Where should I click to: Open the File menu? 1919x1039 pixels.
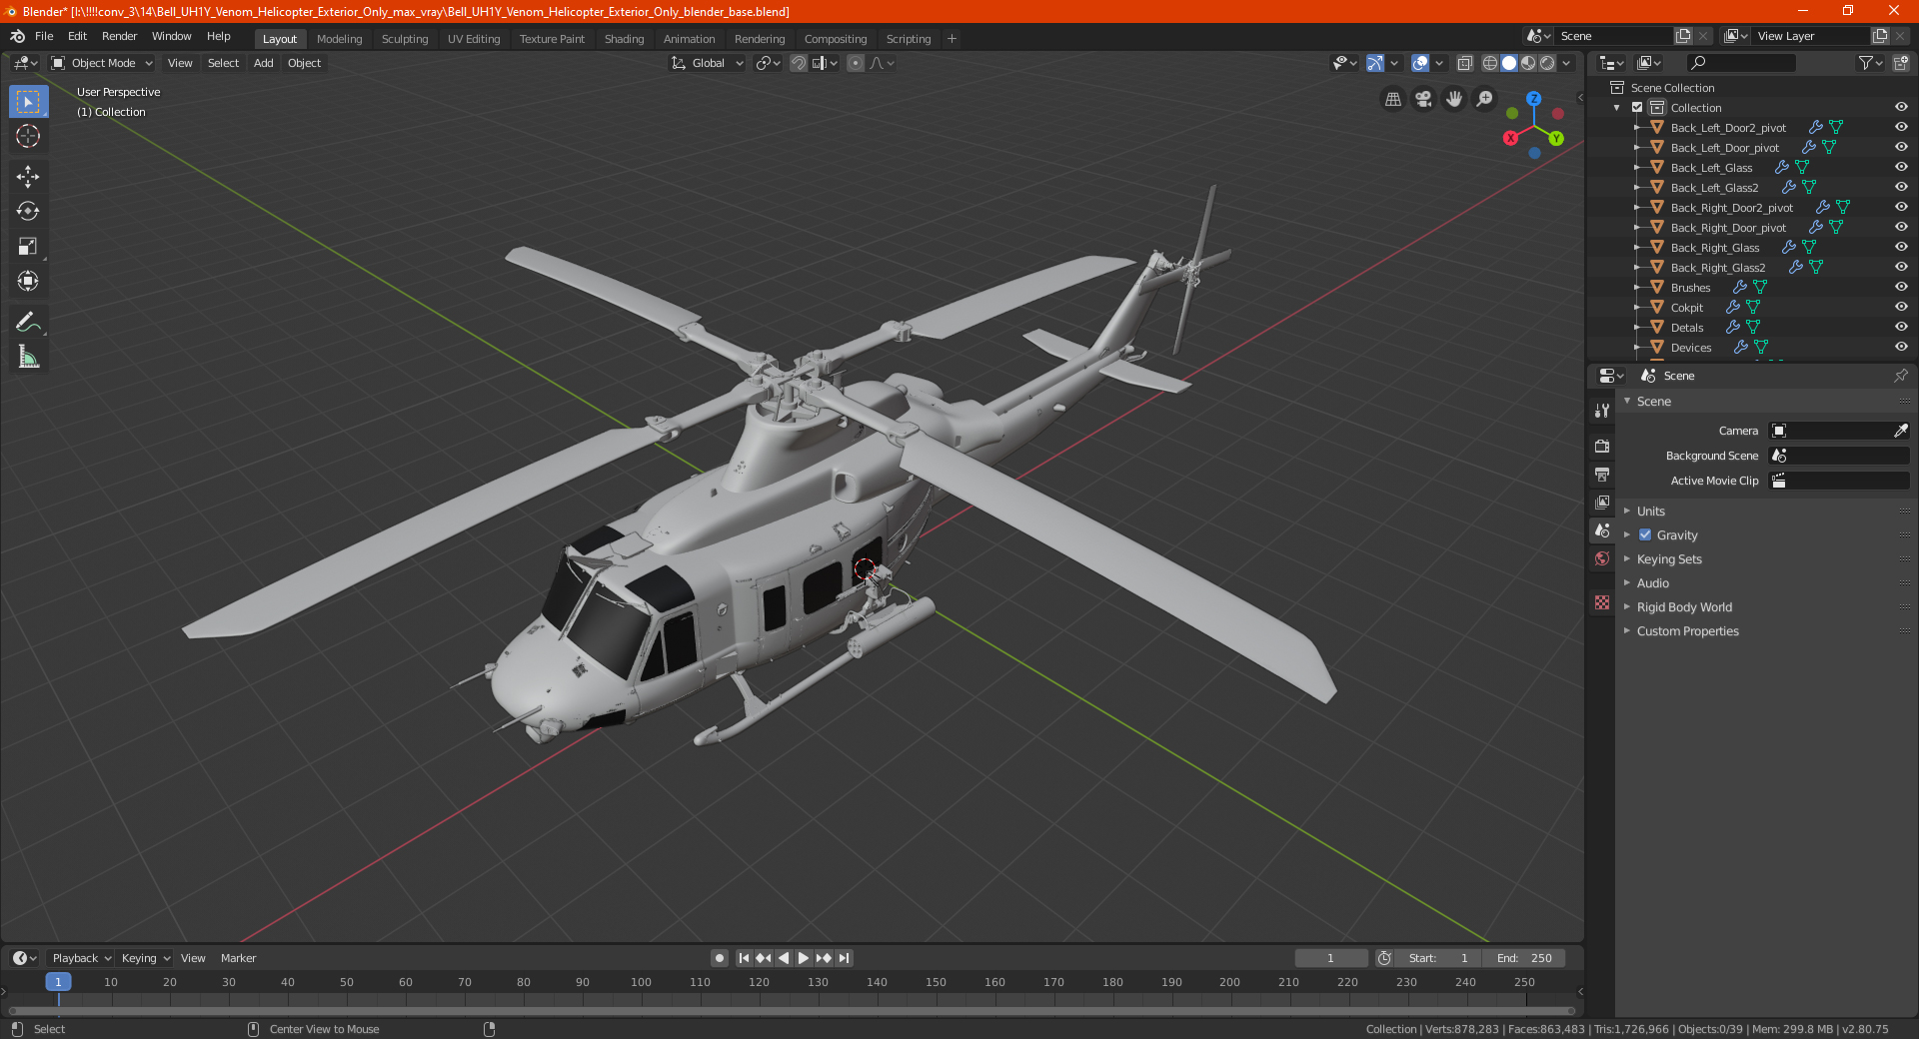click(44, 36)
